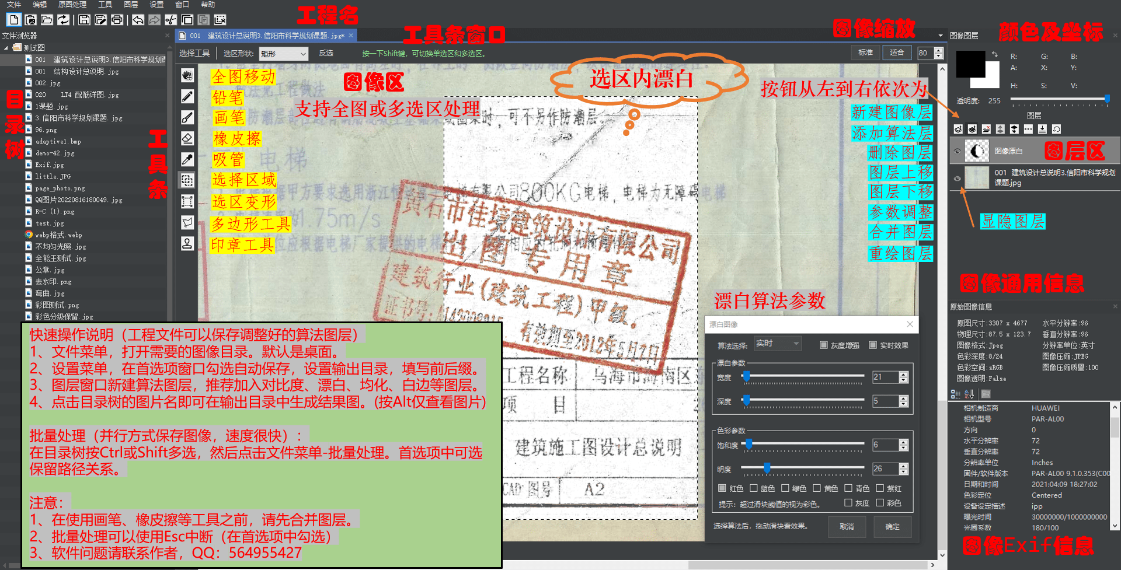This screenshot has width=1121, height=570.
Task: Click layer Parameter adjust icon with dots
Action: 1028,129
